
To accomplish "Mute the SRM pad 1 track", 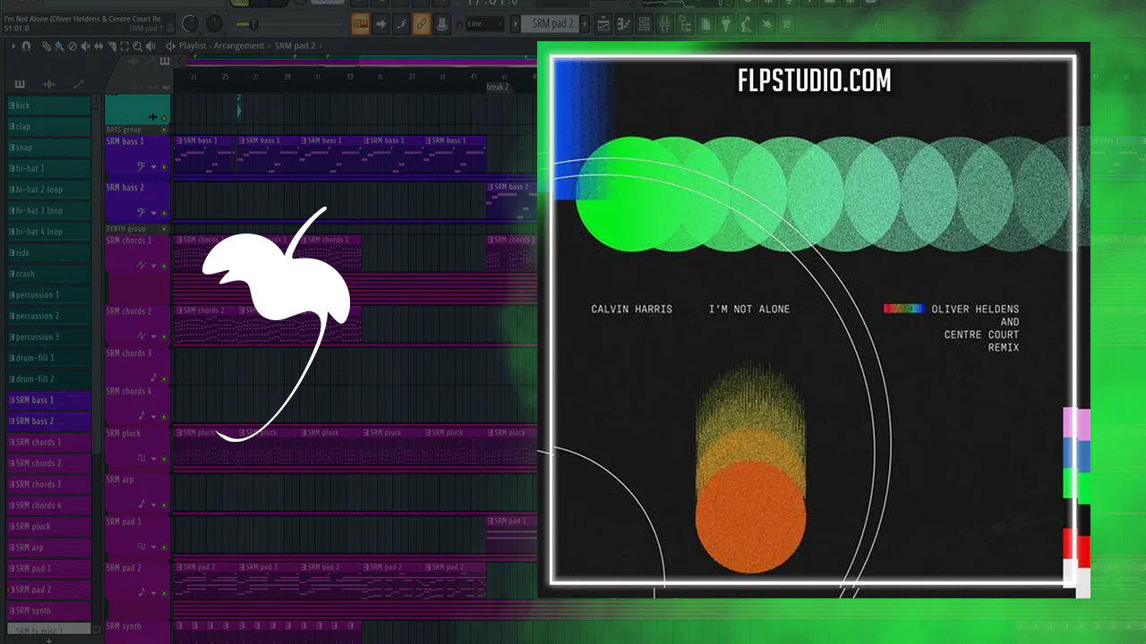I will (164, 547).
